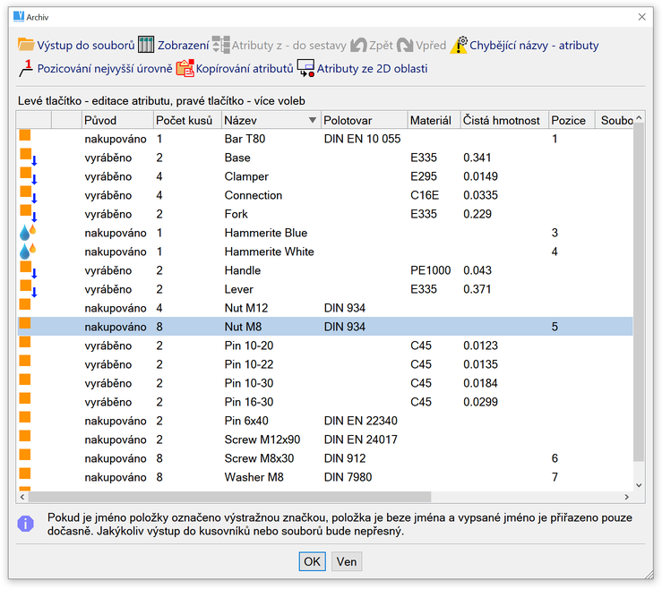Click the material cell PE1000 for Handle
Screen dimensions: 662x589
click(x=431, y=270)
